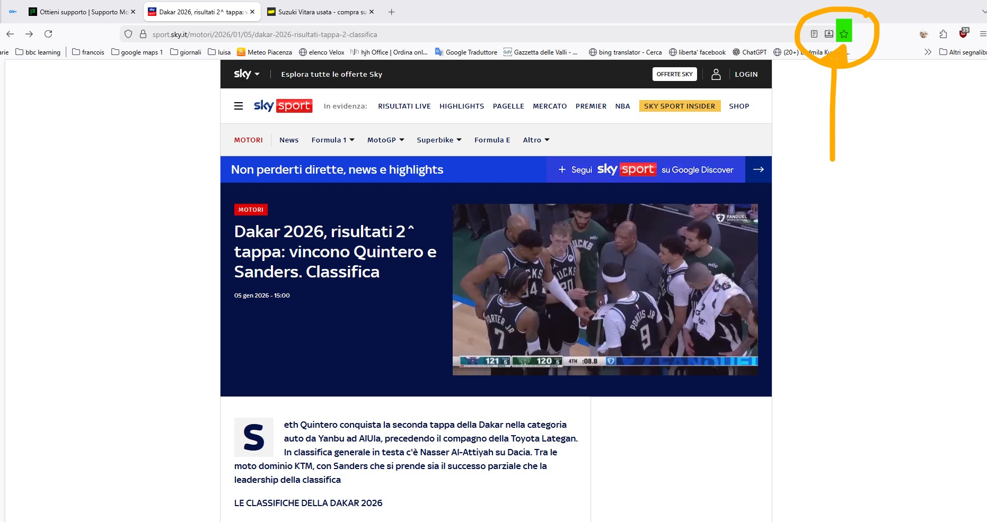Image resolution: width=987 pixels, height=522 pixels.
Task: Follow Sky Sport on Google Discover
Action: (x=646, y=169)
